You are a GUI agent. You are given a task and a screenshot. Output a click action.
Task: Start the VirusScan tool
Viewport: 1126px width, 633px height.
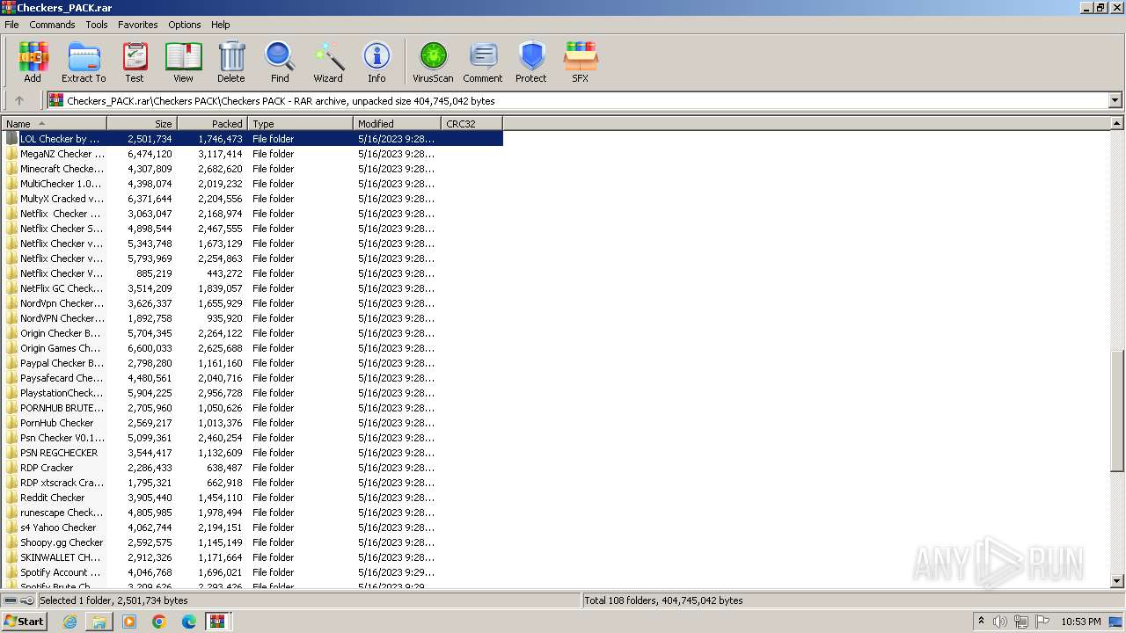click(x=433, y=62)
